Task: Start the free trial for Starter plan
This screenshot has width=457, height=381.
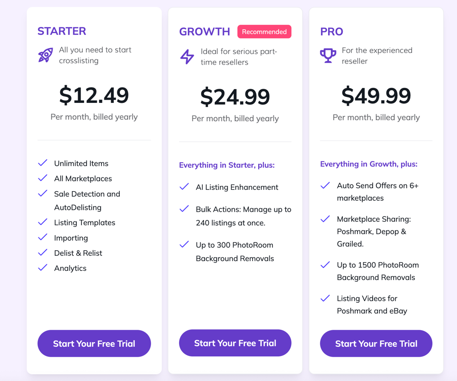Action: pyautogui.click(x=94, y=343)
